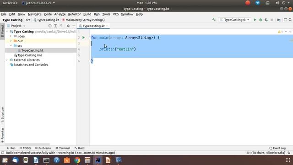Expand the out folder
Image resolution: width=293 pixels, height=165 pixels.
tap(11, 41)
